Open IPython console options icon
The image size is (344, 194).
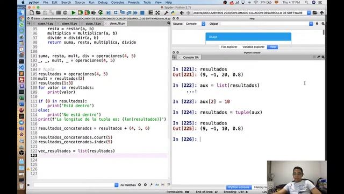tap(323, 57)
